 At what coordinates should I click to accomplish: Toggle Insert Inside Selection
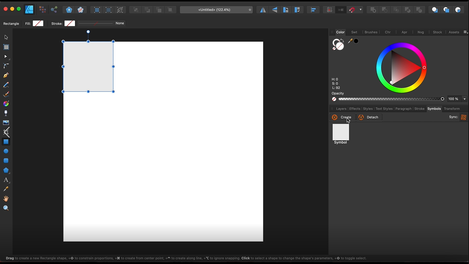(458, 10)
